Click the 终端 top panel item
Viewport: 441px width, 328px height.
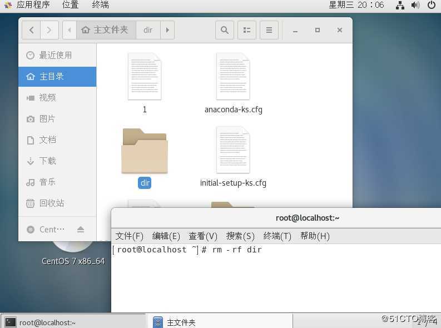click(x=101, y=5)
